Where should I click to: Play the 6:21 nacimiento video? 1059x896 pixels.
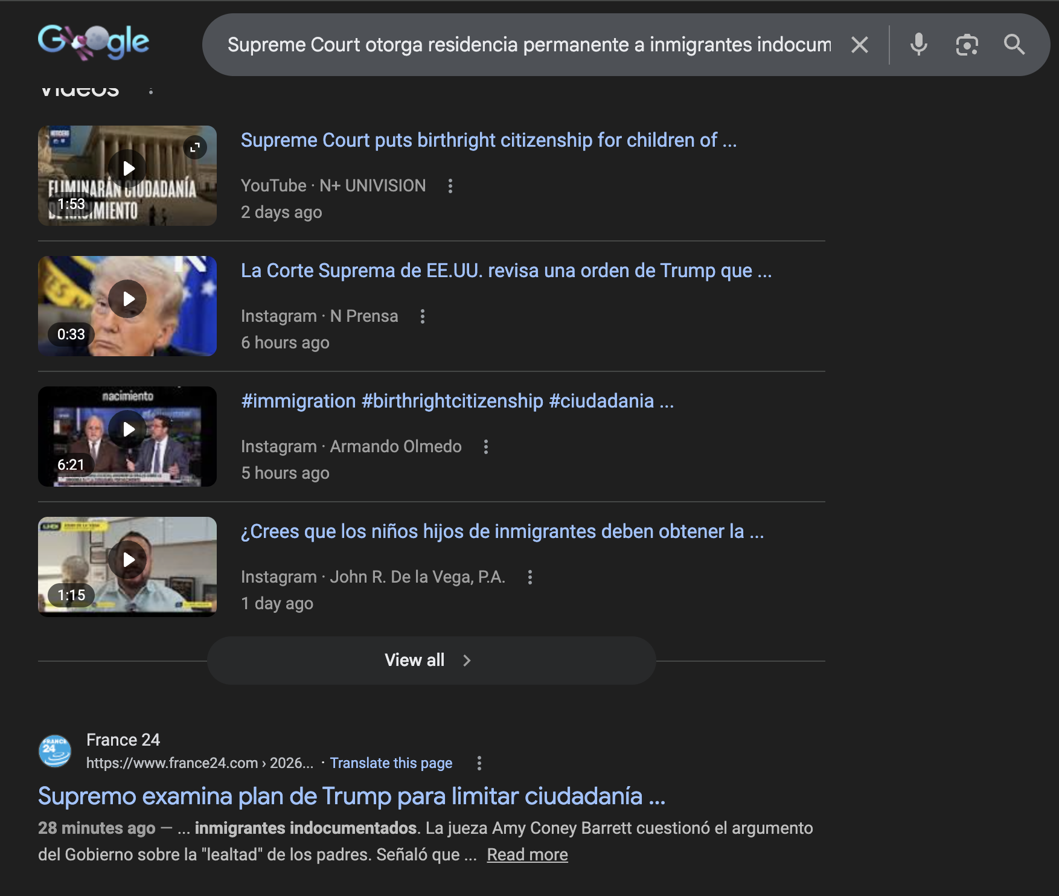[x=127, y=430]
